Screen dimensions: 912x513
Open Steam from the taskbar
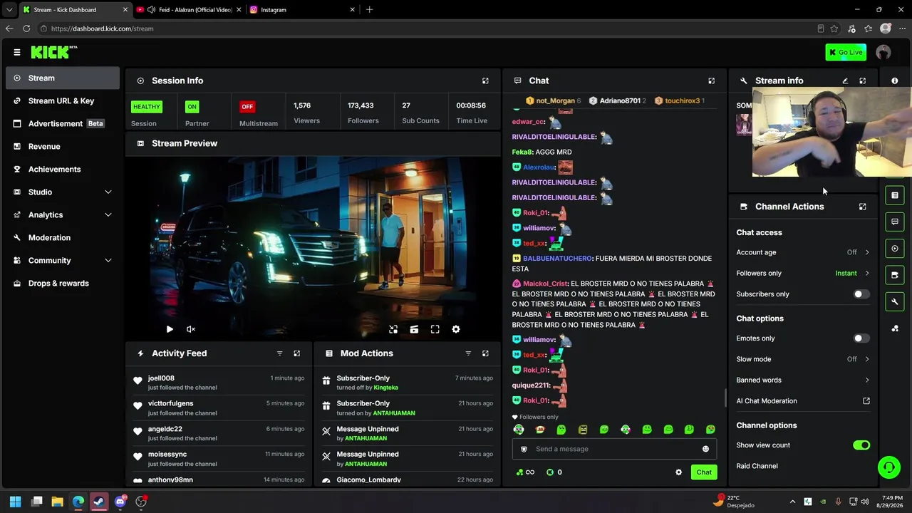(x=99, y=502)
